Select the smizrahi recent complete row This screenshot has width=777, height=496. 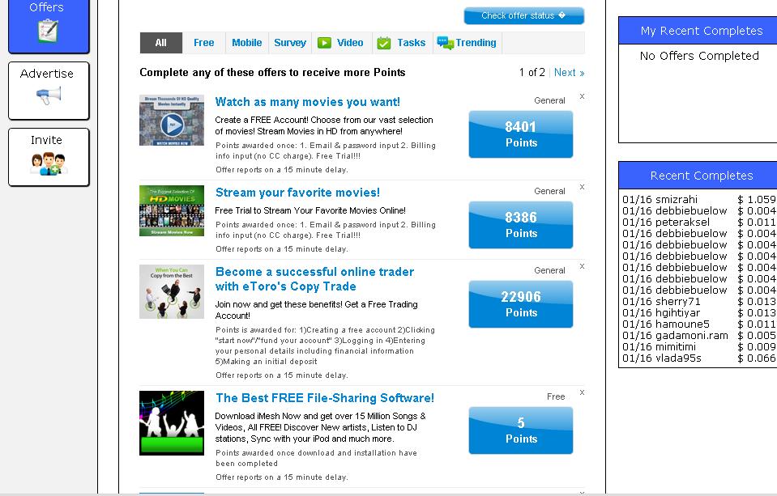click(x=698, y=200)
